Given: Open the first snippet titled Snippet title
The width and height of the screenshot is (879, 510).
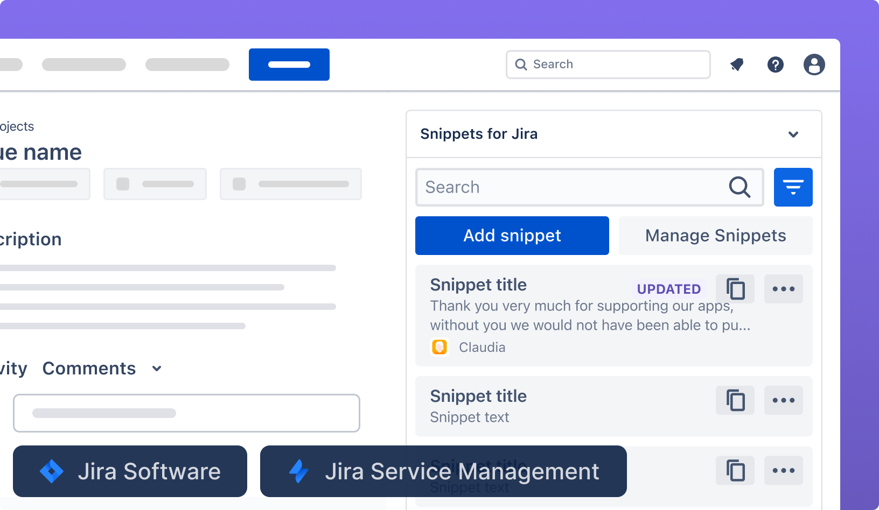Looking at the screenshot, I should point(478,285).
